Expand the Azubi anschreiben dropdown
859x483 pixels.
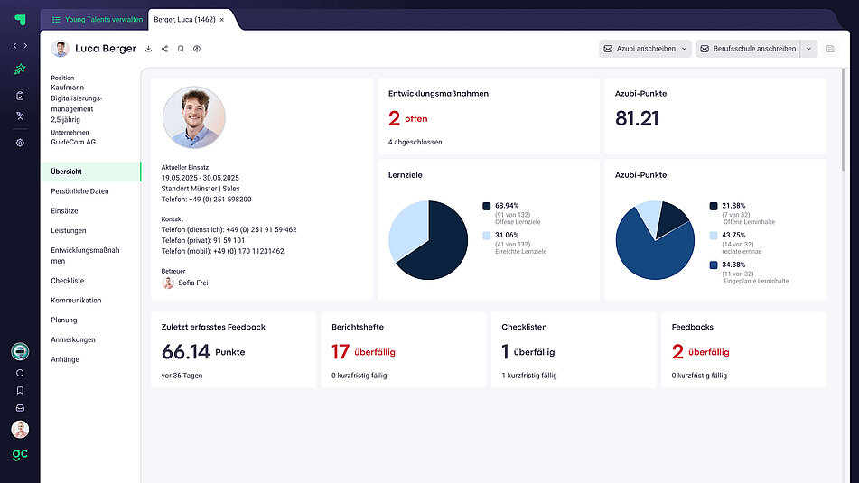tap(684, 49)
